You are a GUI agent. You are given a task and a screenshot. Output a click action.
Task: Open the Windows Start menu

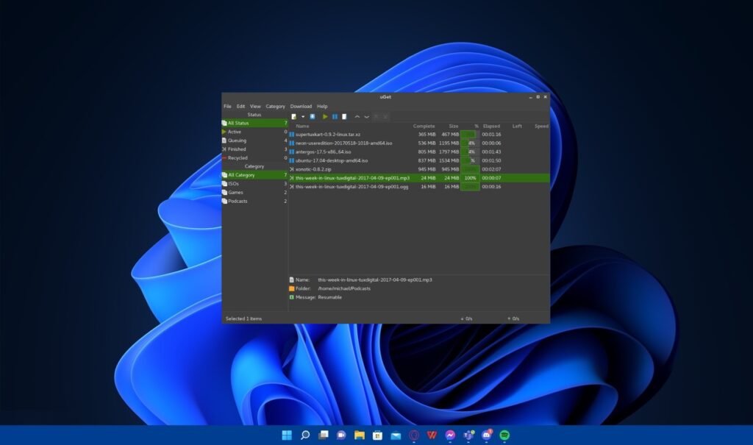pos(287,435)
